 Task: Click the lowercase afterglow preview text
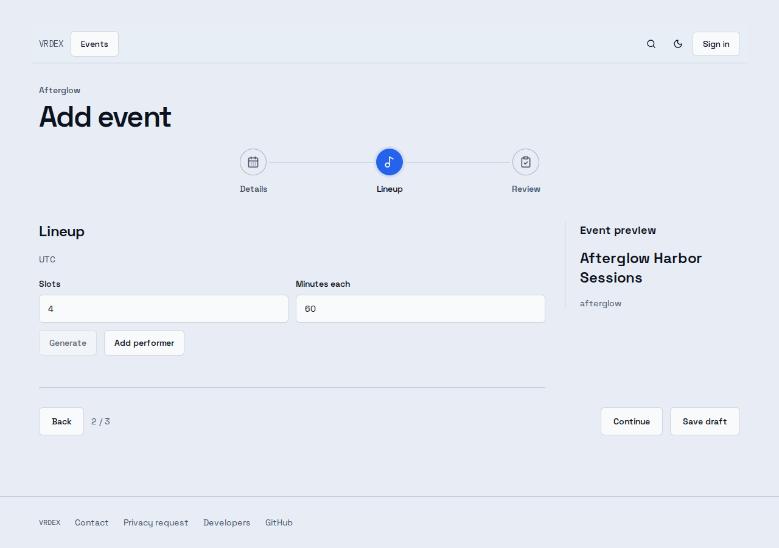601,303
